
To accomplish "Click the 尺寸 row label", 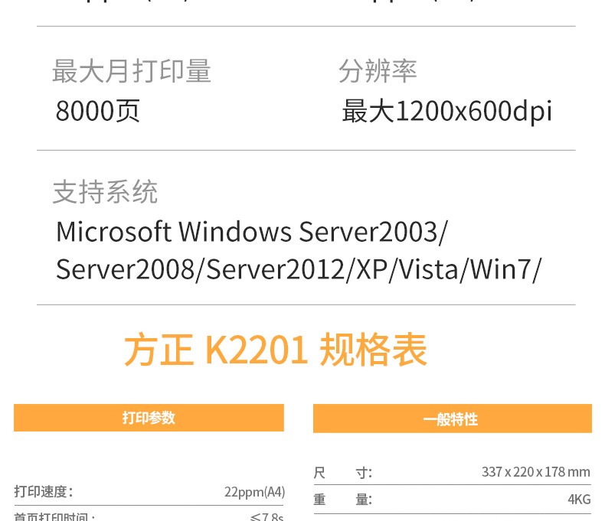I will (x=343, y=473).
